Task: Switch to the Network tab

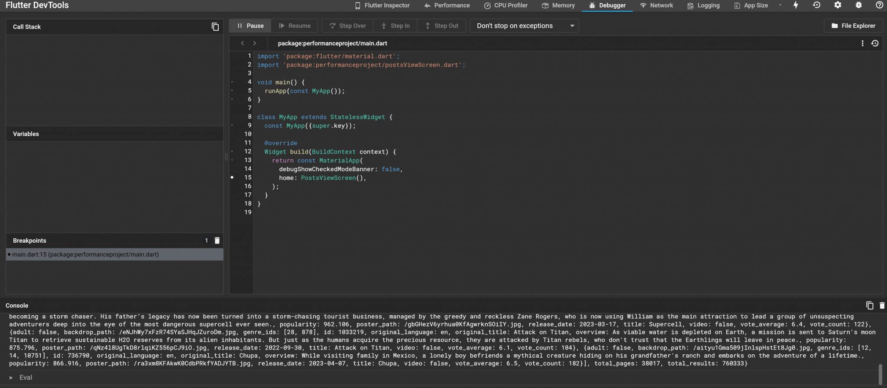Action: 656,6
